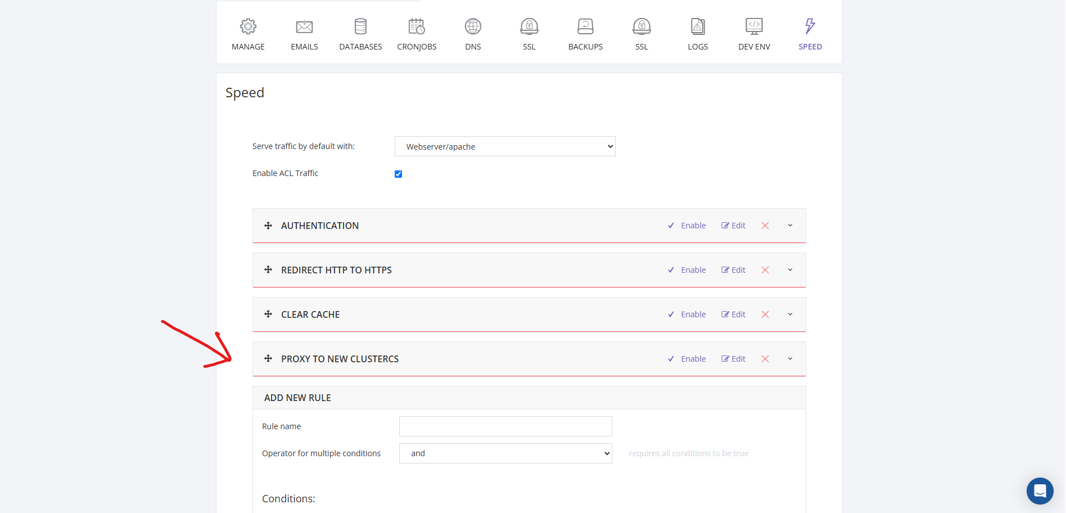Open the BACKUPS icon
The image size is (1066, 513).
[585, 26]
